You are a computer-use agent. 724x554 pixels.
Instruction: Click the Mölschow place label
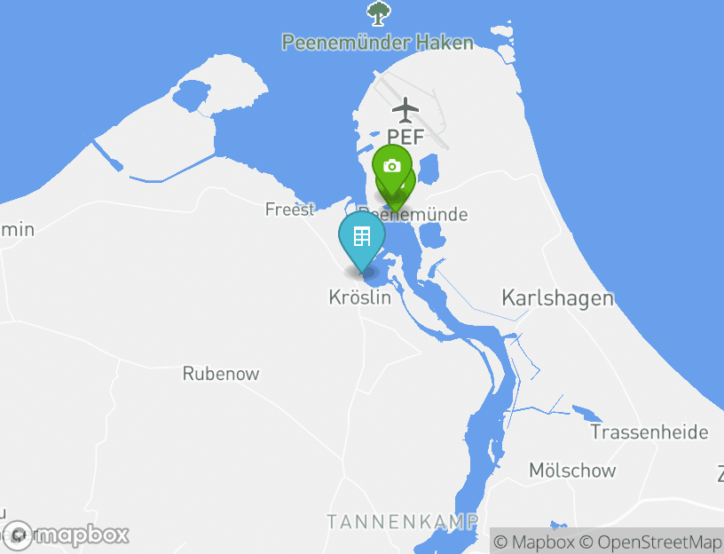coord(572,471)
